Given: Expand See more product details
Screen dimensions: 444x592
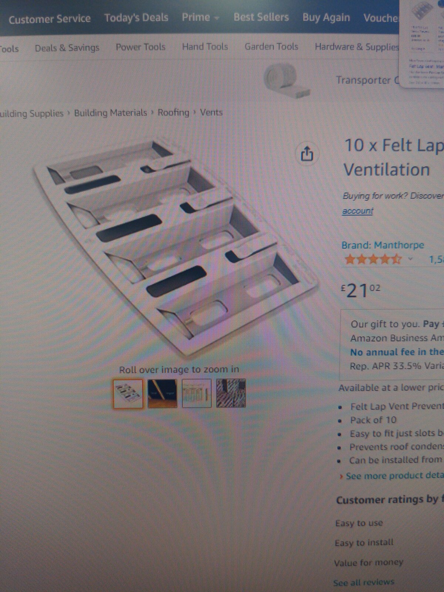Looking at the screenshot, I should pyautogui.click(x=392, y=476).
